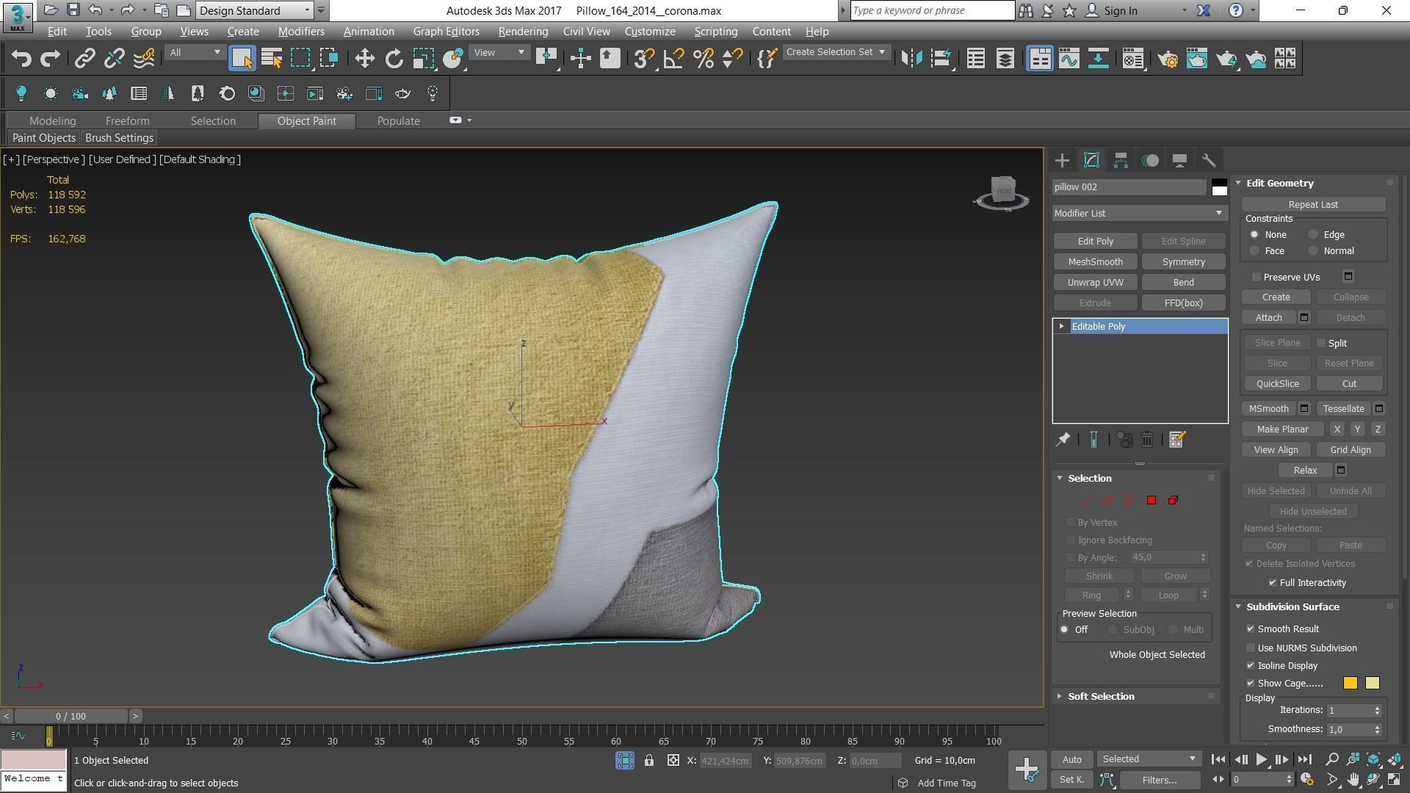Select None constraint radio button
The image size is (1410, 793).
(1254, 235)
